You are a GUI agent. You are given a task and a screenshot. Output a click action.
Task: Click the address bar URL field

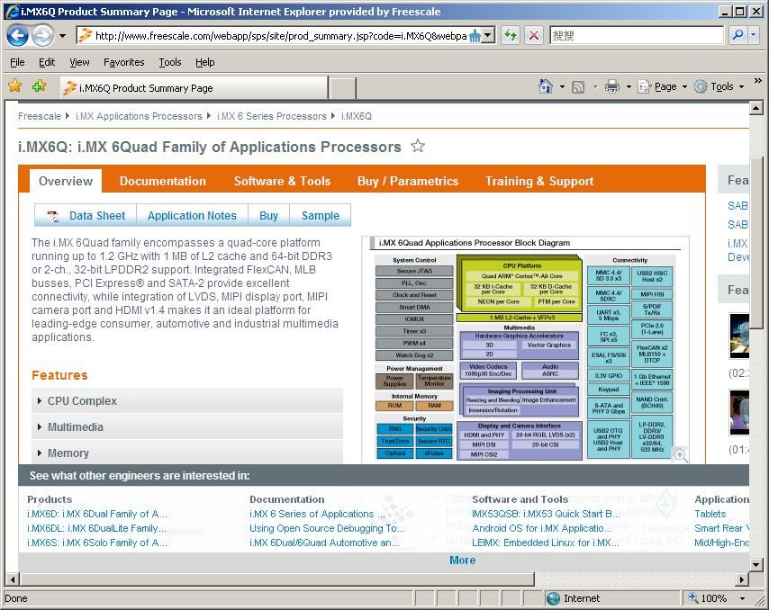(x=279, y=36)
